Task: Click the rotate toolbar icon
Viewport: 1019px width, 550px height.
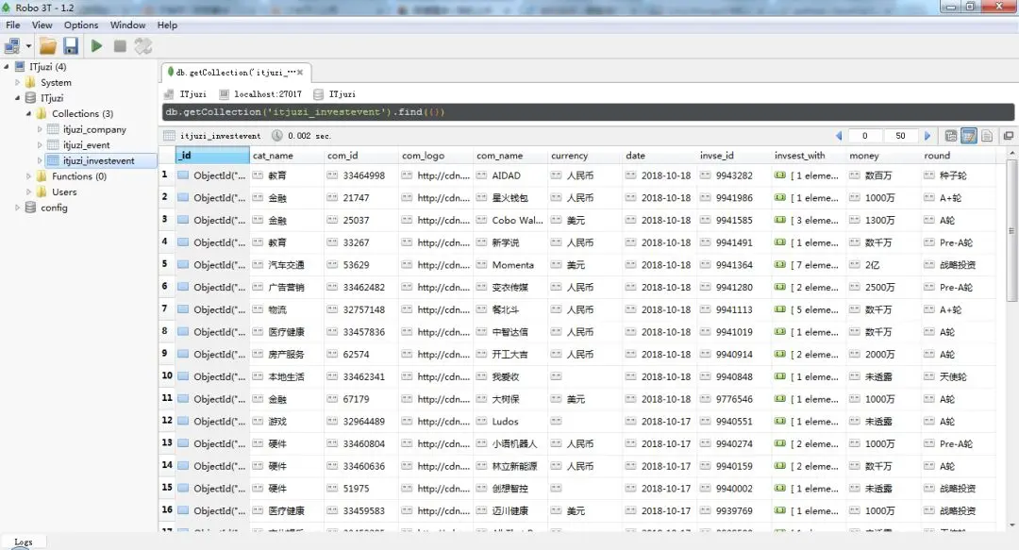Action: point(143,46)
